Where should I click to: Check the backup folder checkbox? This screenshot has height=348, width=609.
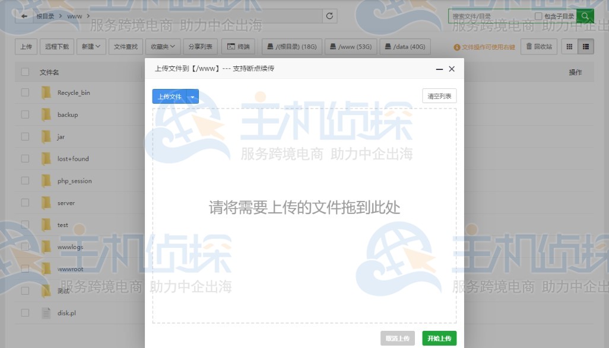click(x=25, y=115)
